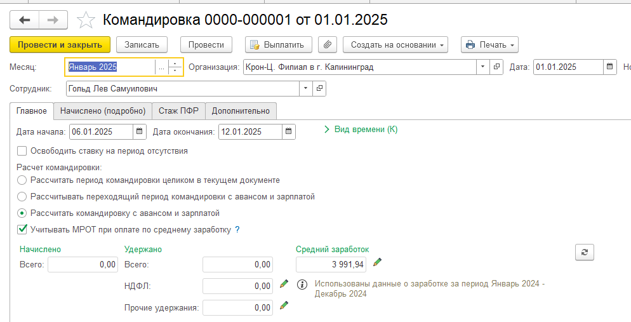The height and width of the screenshot is (322, 631).
Task: Select Рассчитать период командировки целиком option
Action: (x=22, y=180)
